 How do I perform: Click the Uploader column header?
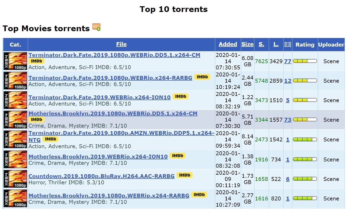click(x=331, y=44)
